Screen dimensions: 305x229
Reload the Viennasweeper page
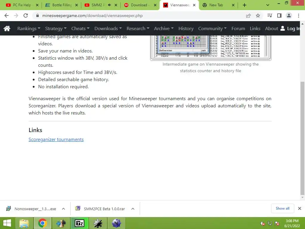(x=26, y=16)
